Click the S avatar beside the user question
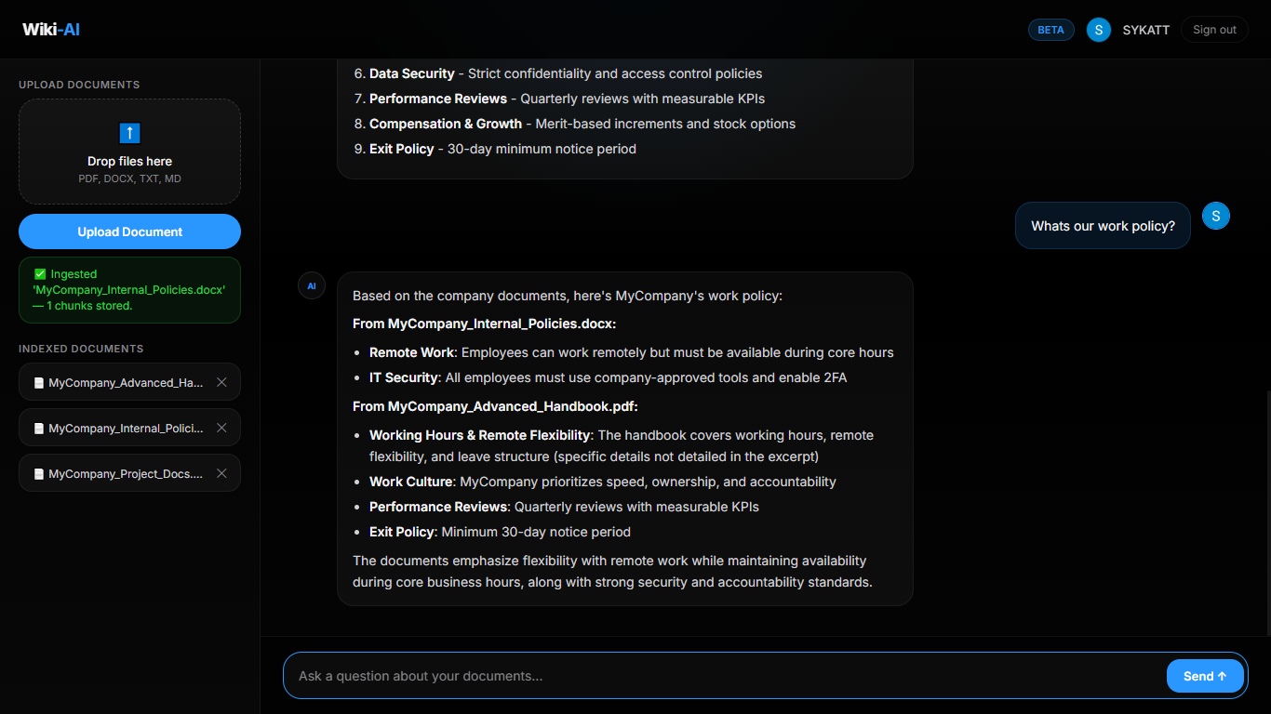The image size is (1271, 714). [1216, 216]
